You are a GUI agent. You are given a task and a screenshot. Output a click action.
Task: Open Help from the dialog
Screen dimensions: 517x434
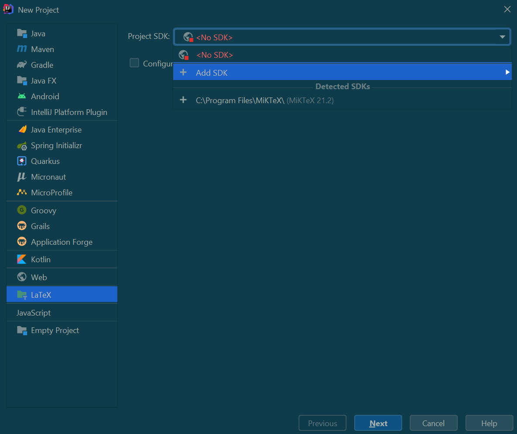(x=489, y=423)
